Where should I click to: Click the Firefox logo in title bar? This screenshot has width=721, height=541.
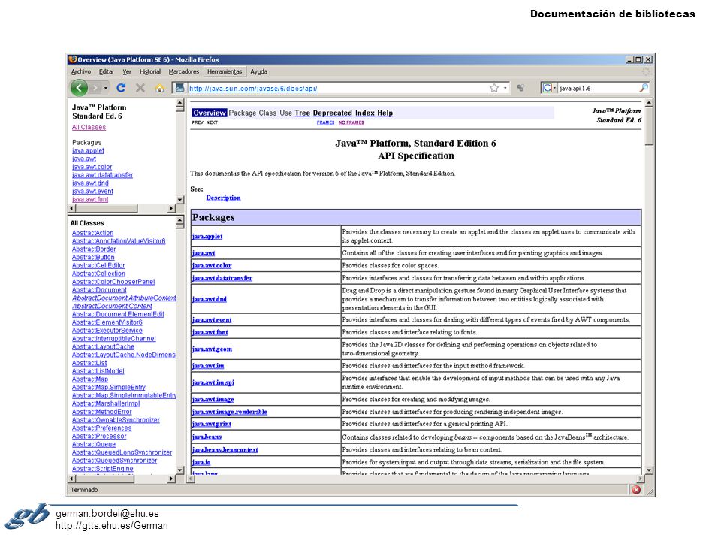[72, 59]
